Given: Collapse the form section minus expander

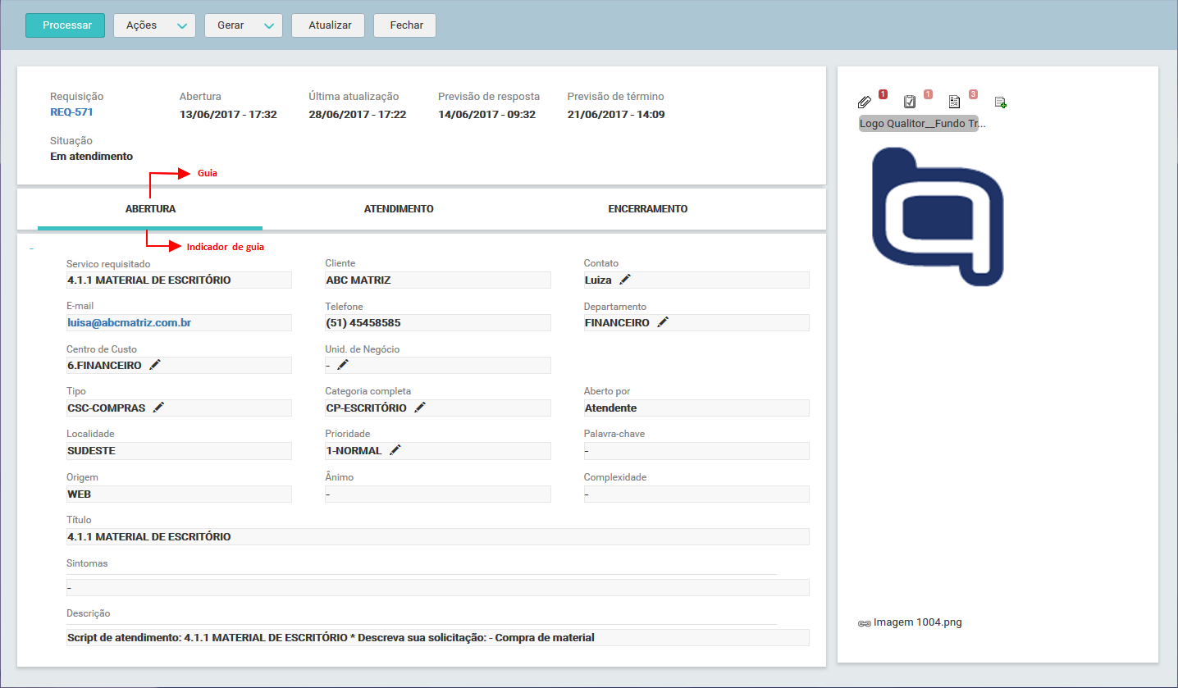Looking at the screenshot, I should click(31, 248).
